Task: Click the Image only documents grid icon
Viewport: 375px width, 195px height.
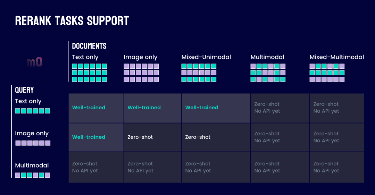Action: tap(141, 73)
